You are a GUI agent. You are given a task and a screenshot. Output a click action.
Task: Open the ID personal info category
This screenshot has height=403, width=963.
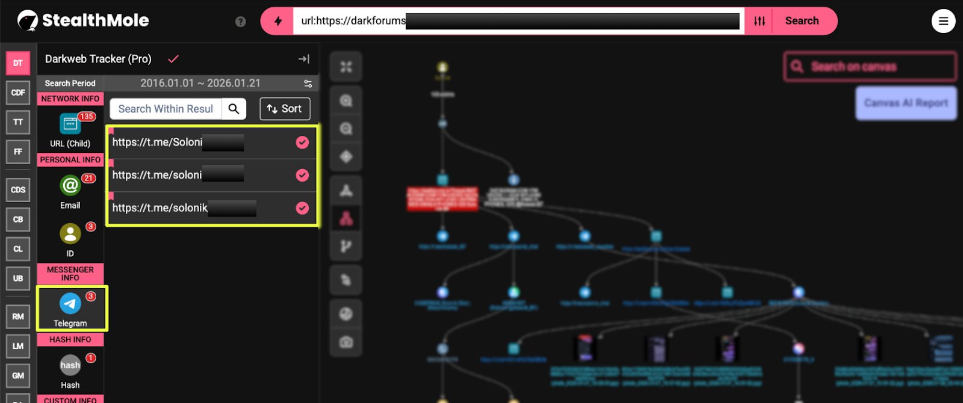click(x=70, y=233)
